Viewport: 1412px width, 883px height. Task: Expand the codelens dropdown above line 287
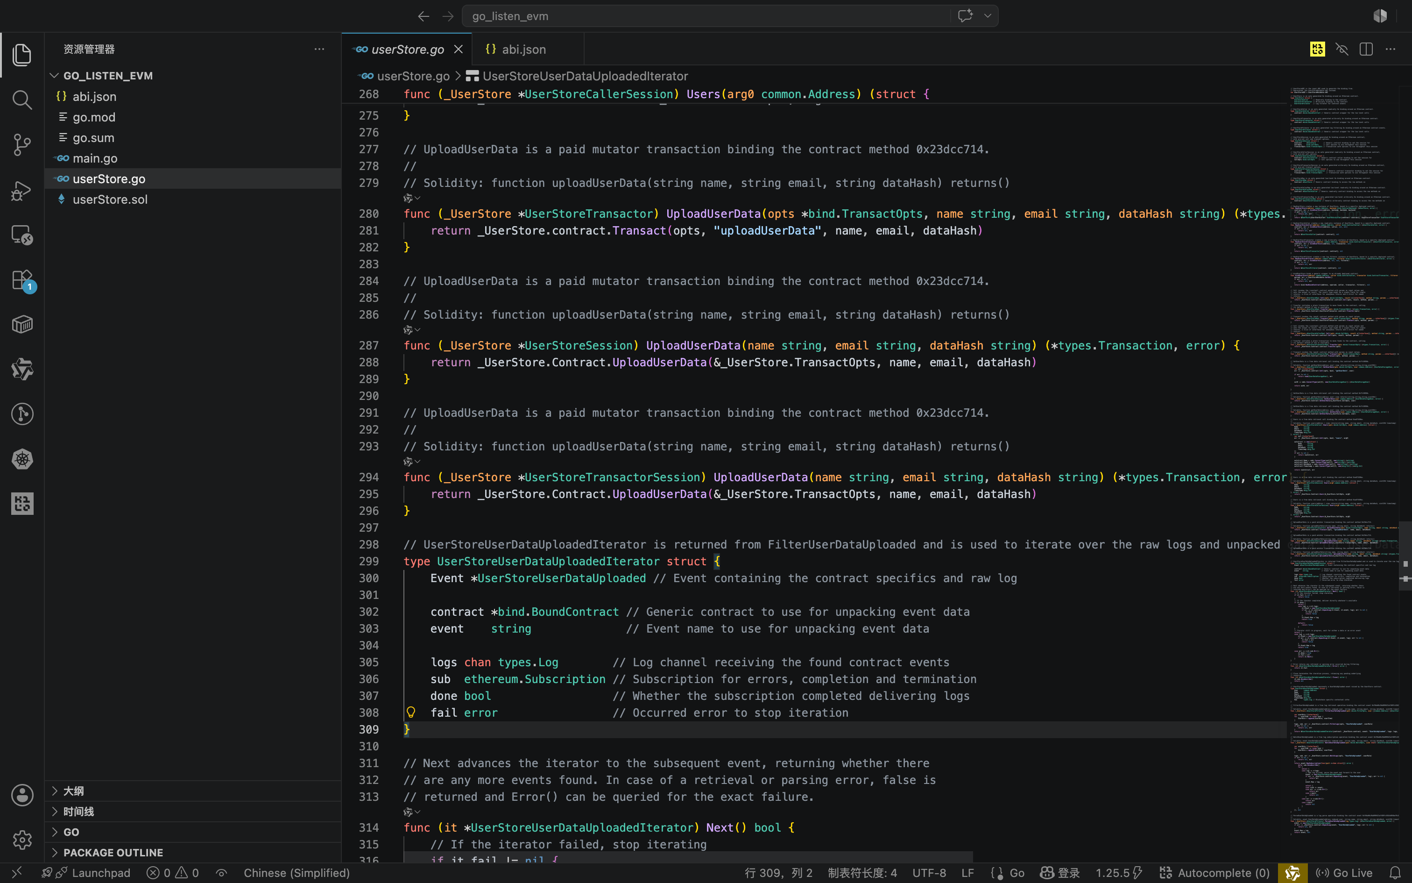click(x=412, y=330)
